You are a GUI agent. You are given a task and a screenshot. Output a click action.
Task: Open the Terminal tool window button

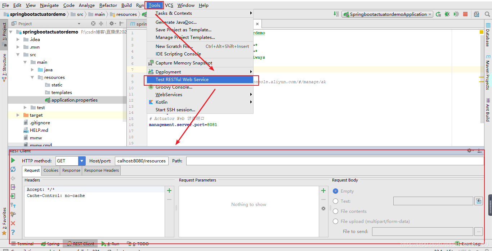(x=22, y=244)
